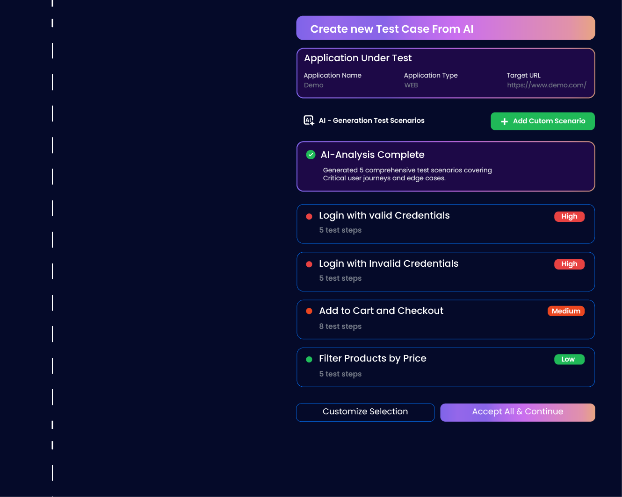The image size is (622, 497).
Task: Click High badge on Login with Invalid Credentials
Action: point(569,264)
